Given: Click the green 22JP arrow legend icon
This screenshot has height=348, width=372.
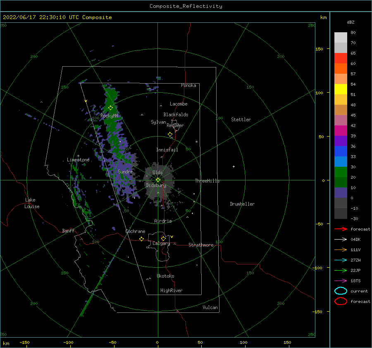Looking at the screenshot, I should pyautogui.click(x=341, y=270).
